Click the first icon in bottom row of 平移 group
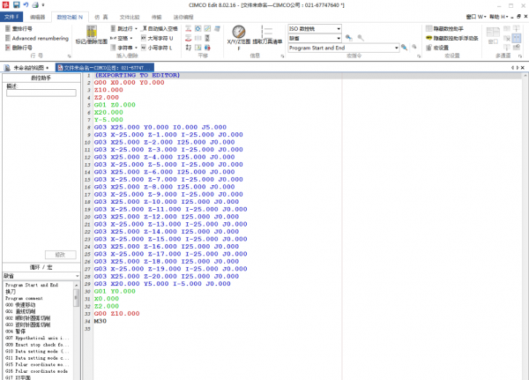 pos(189,48)
